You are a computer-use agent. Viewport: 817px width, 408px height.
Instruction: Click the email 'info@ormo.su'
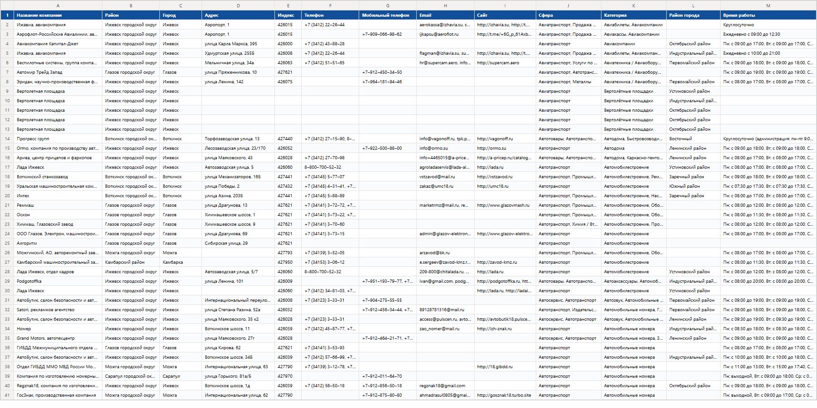tap(445, 148)
